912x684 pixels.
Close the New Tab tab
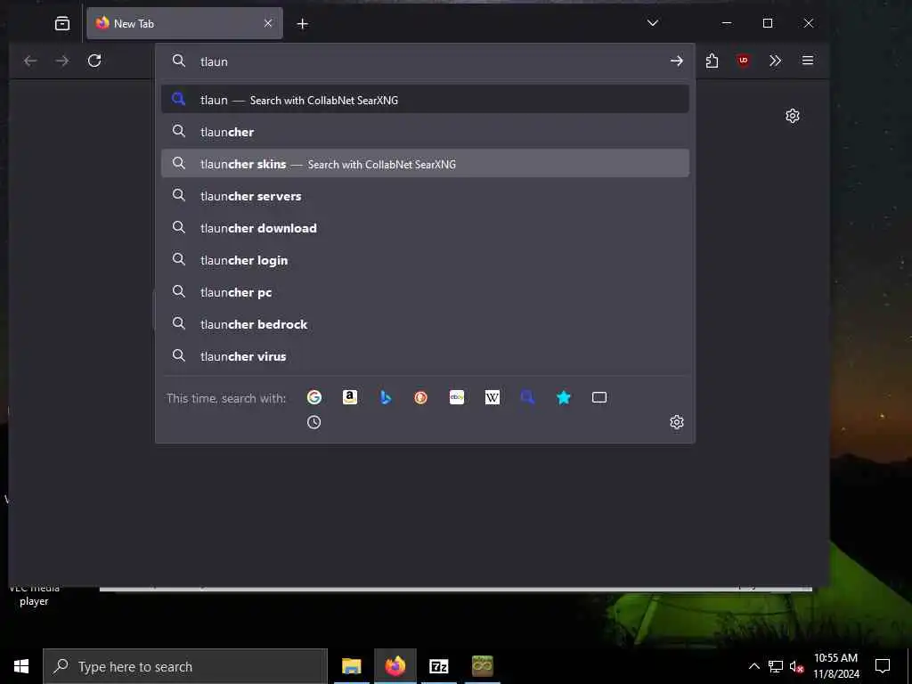267,23
